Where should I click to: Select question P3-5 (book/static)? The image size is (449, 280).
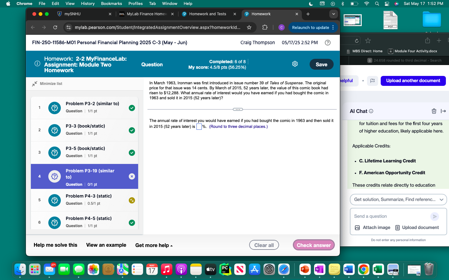(84, 152)
